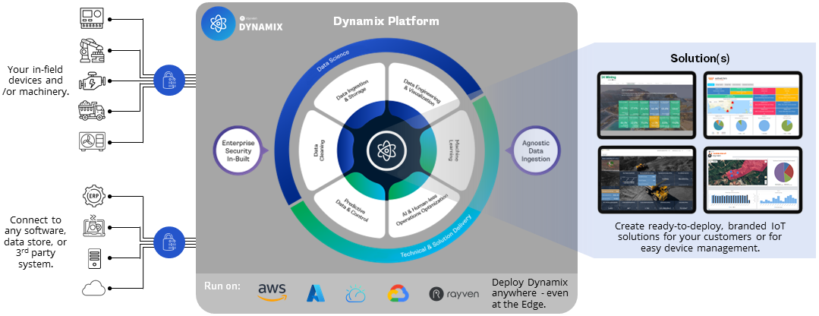This screenshot has height=316, width=819.
Task: Click the ERP gear icon
Action: click(95, 197)
